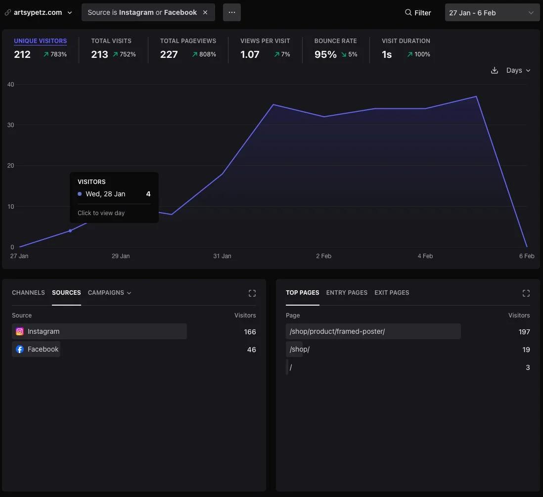
Task: Expand the Sources panel to fullscreen
Action: coord(252,293)
